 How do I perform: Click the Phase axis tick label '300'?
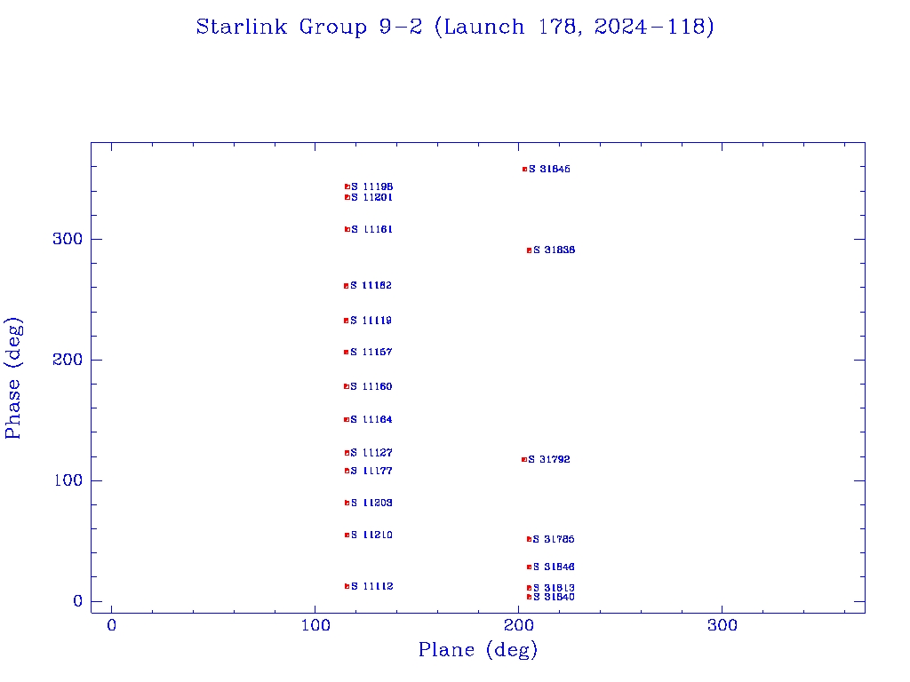click(x=68, y=239)
